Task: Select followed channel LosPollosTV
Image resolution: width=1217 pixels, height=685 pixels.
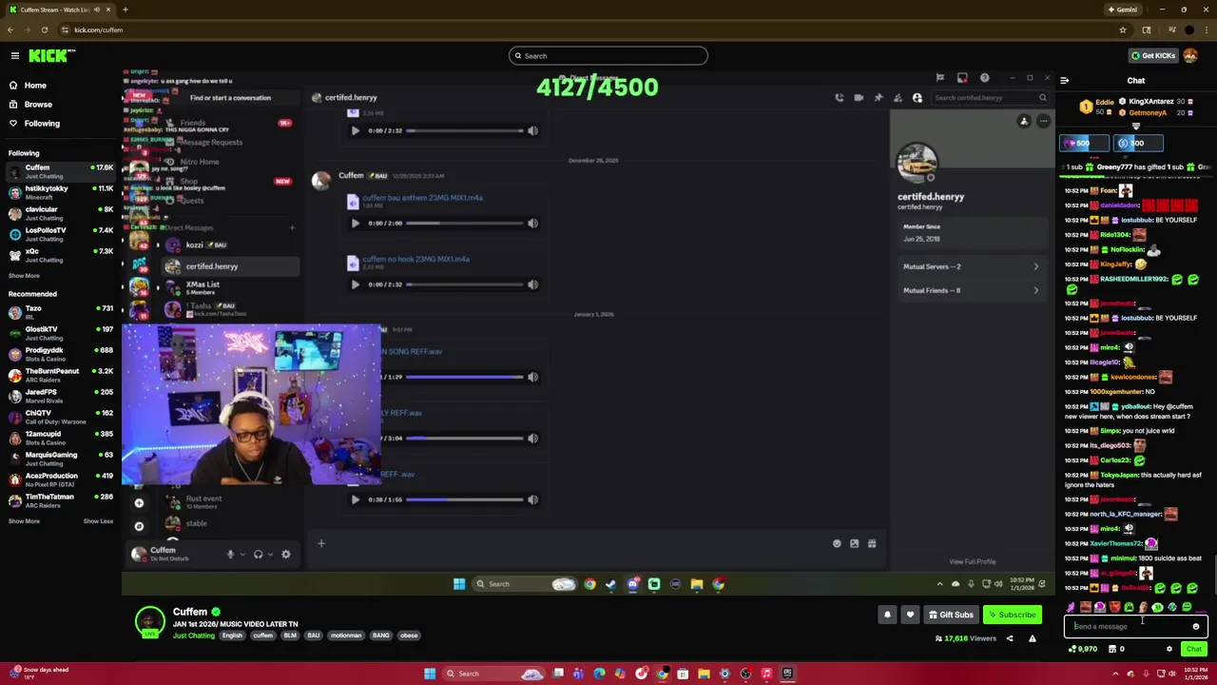Action: point(59,234)
